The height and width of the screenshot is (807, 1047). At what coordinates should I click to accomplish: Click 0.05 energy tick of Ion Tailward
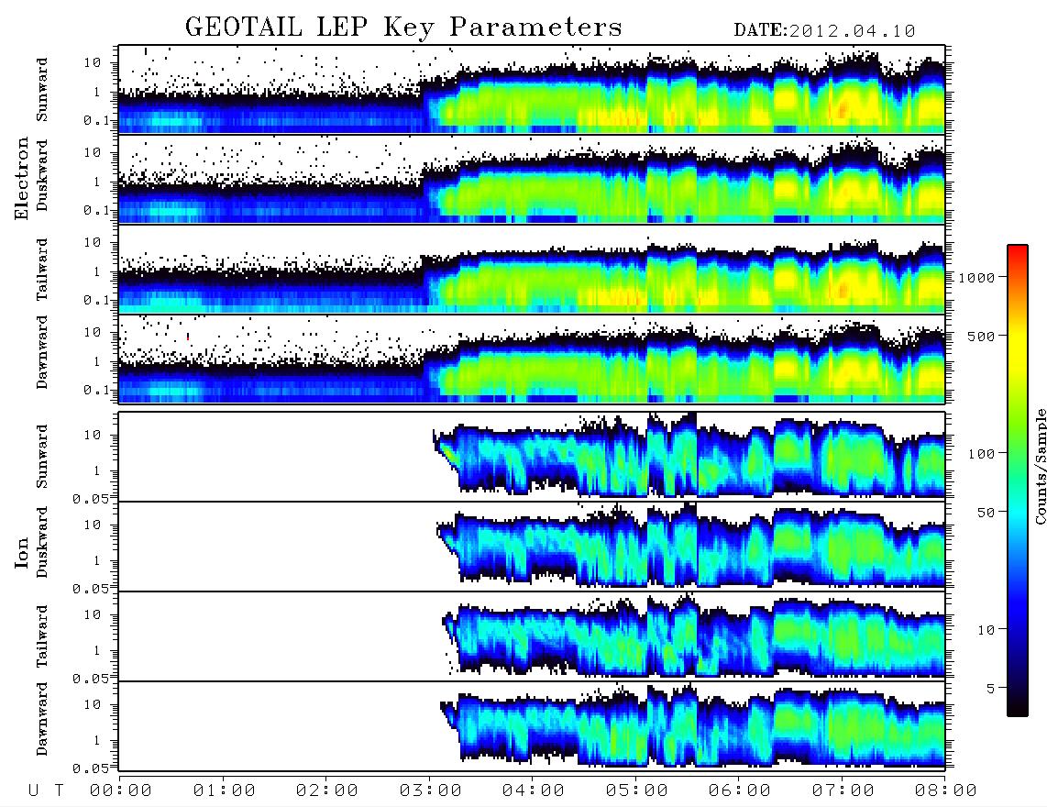point(92,678)
